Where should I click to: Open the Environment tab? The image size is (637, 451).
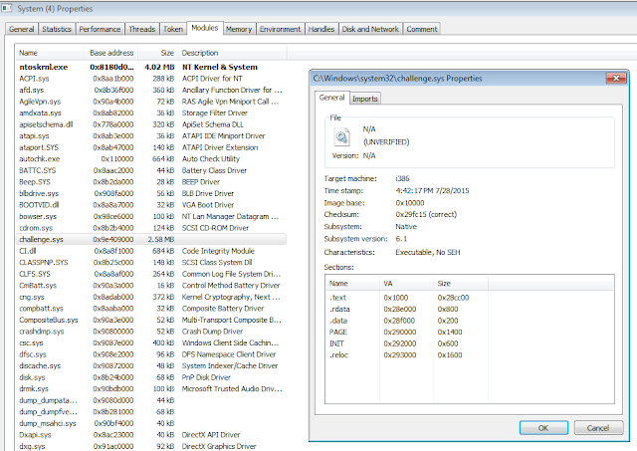click(x=281, y=29)
